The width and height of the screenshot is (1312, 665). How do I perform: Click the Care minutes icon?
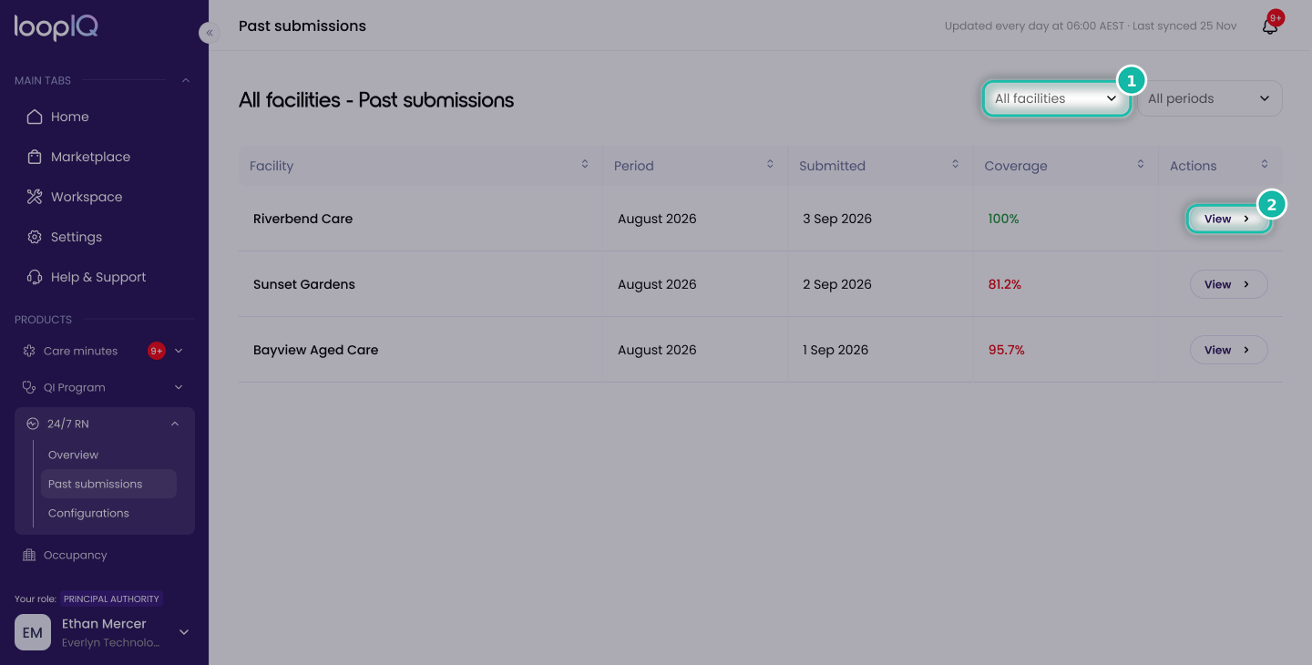(x=29, y=351)
